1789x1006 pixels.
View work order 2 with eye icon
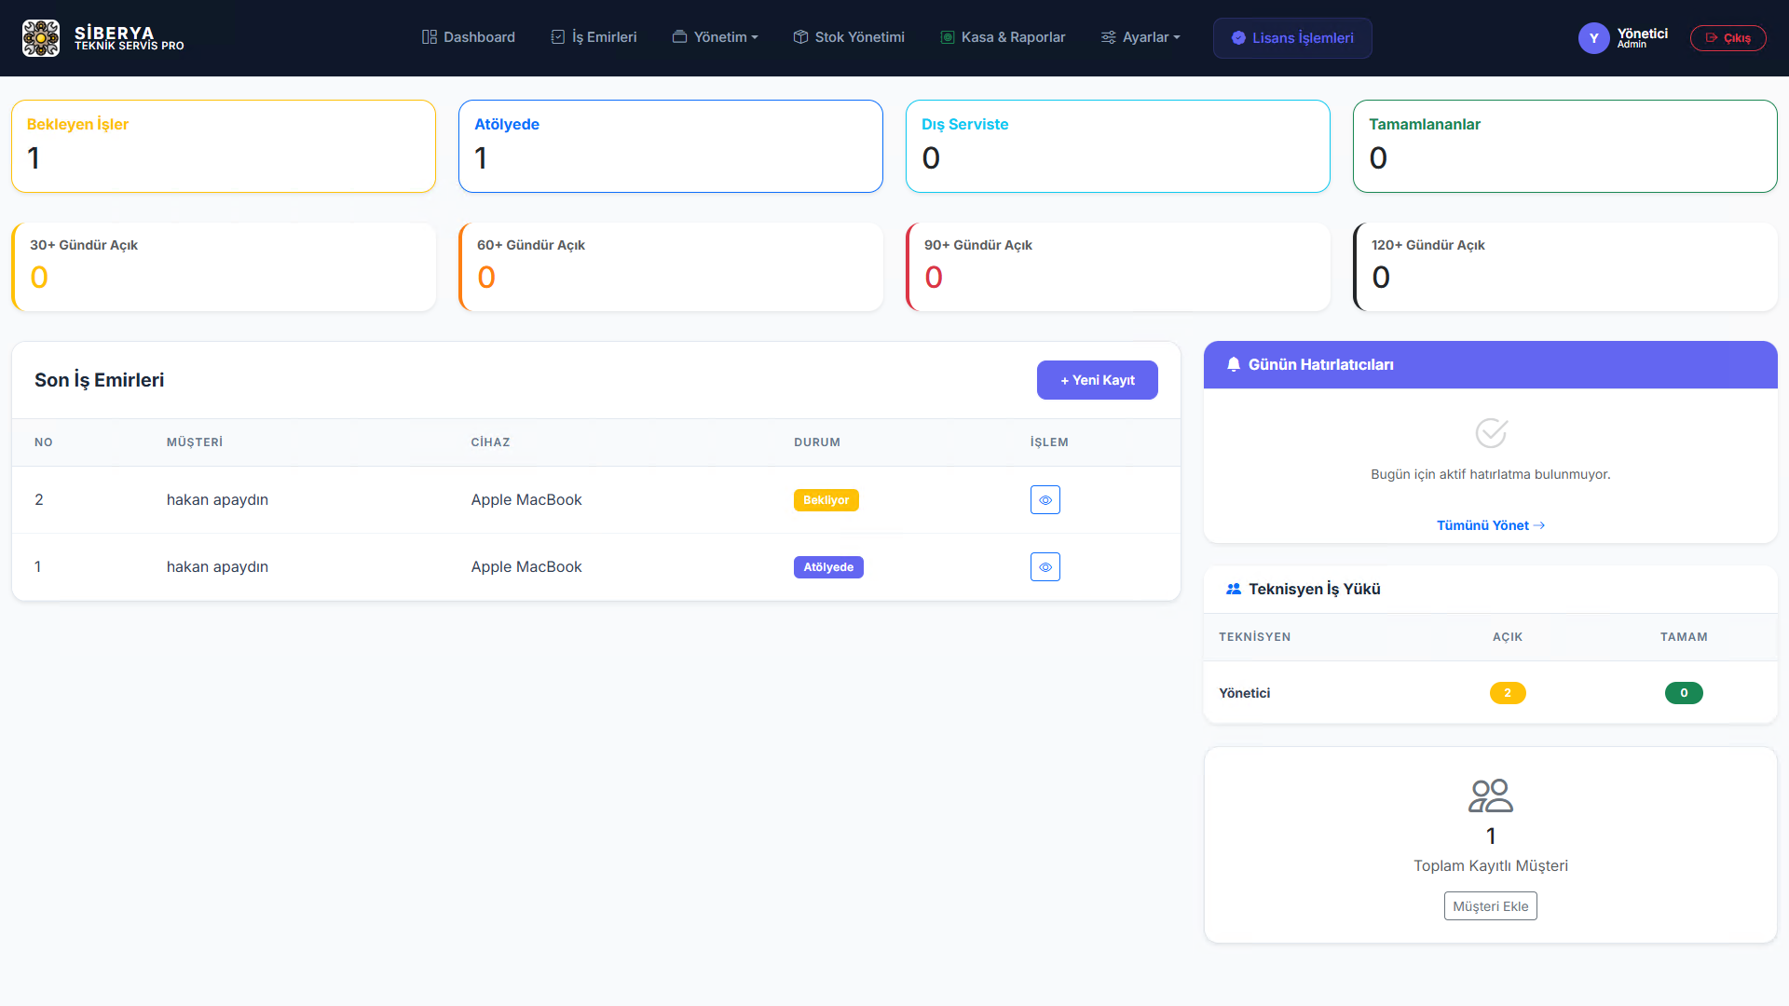[x=1045, y=500]
